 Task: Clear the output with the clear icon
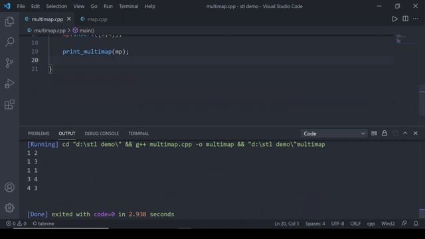374,133
